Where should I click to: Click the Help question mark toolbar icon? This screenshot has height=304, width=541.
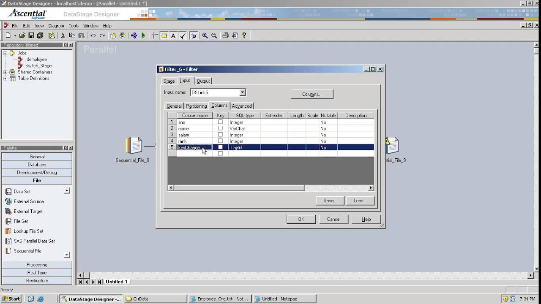click(244, 36)
